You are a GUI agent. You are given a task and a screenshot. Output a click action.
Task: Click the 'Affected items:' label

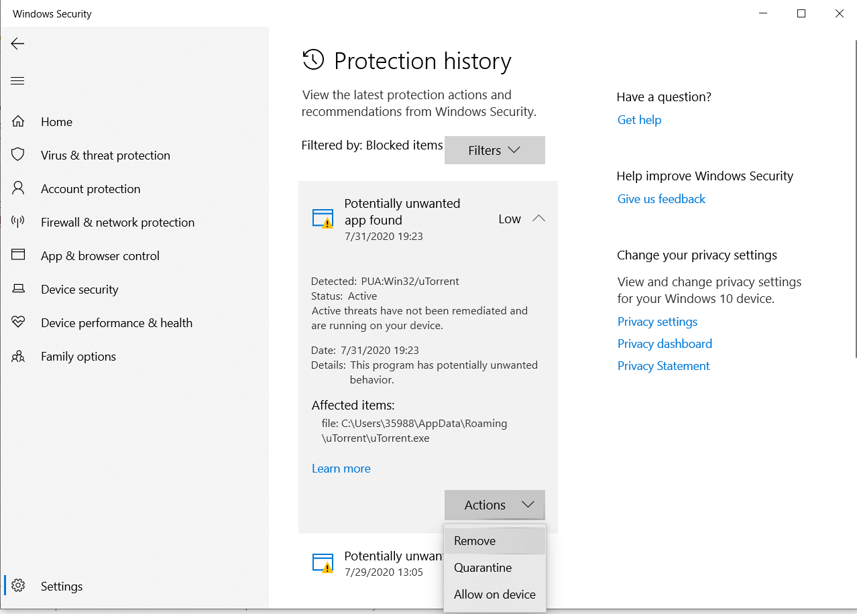(353, 406)
